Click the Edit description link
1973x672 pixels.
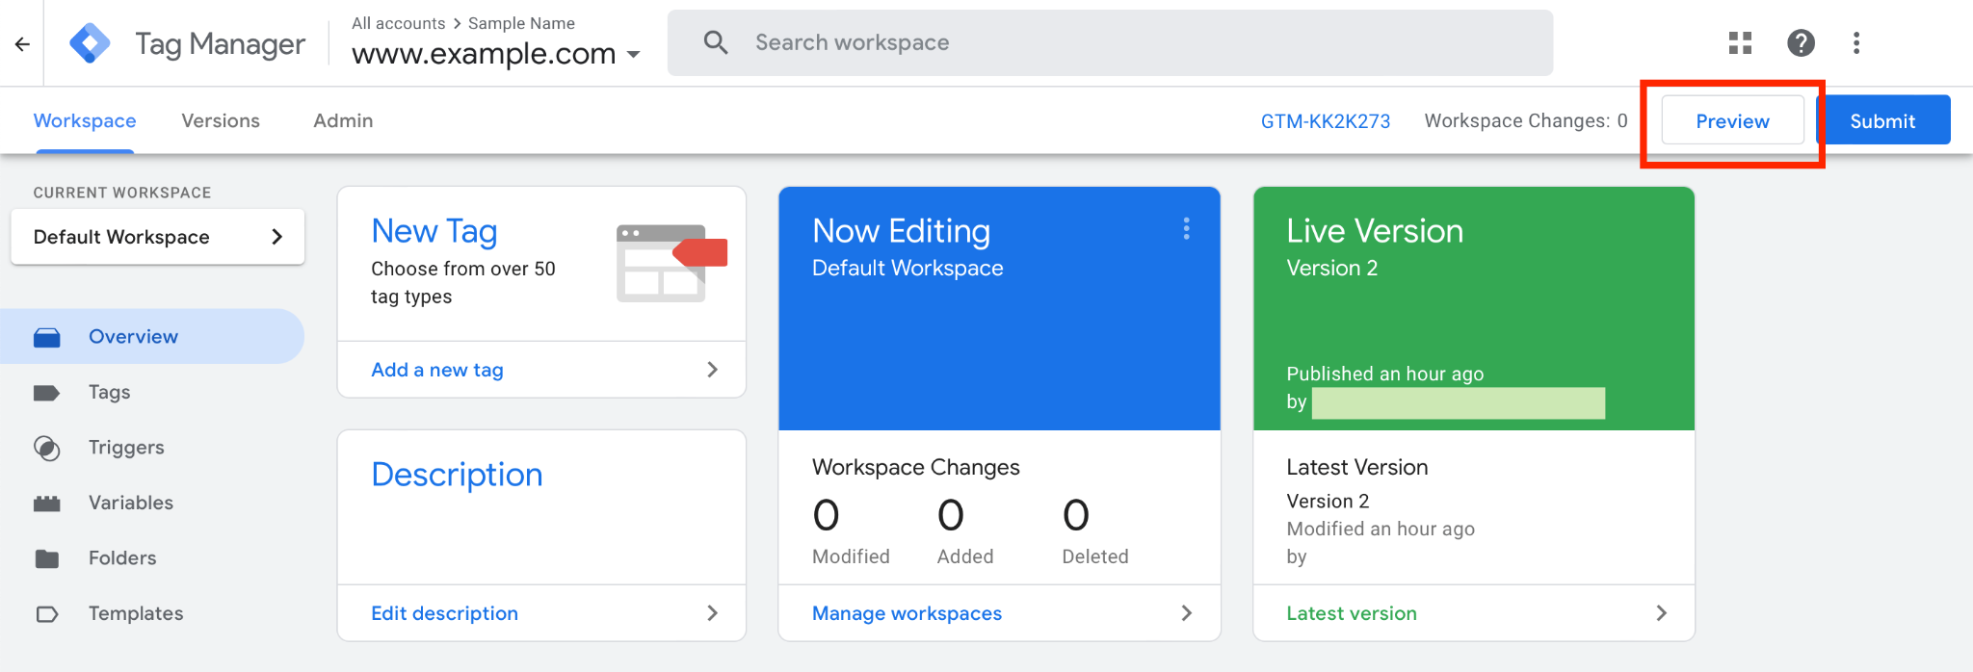click(x=445, y=613)
